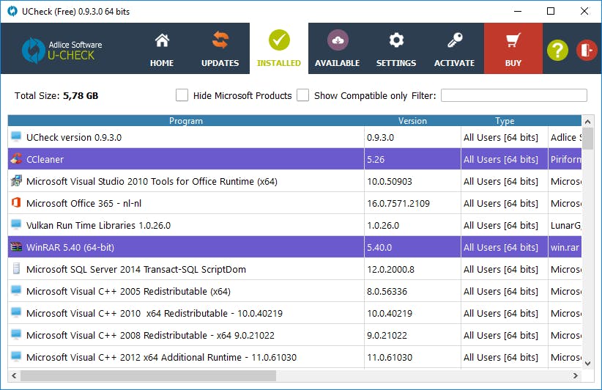Click Visual Studio 2010 Tools row icon
This screenshot has width=602, height=390.
(x=16, y=180)
